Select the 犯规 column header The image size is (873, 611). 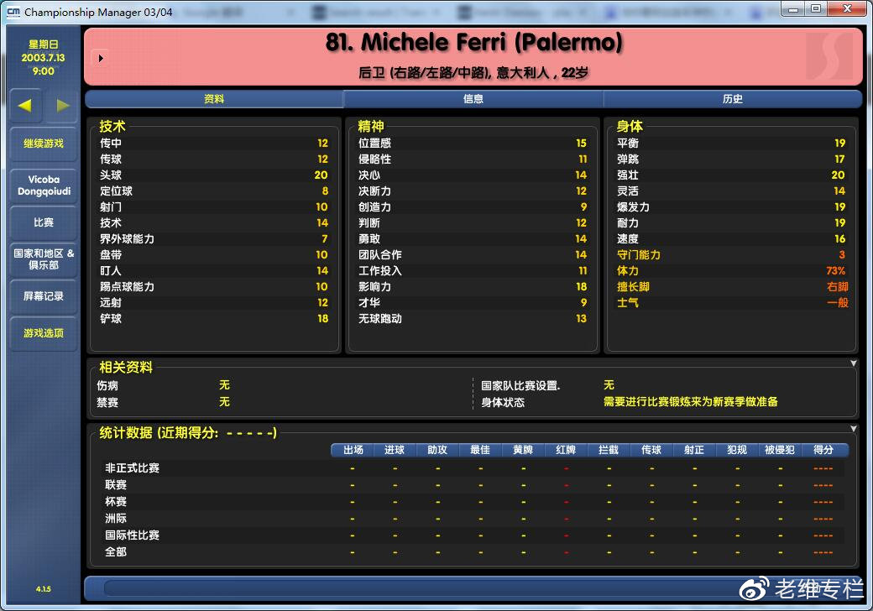tap(737, 450)
